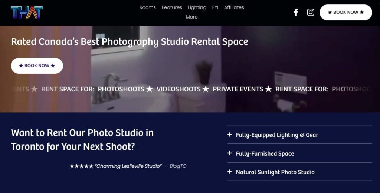The image size is (380, 193).
Task: Click plus icon beside Fully-Equipped Lighting & Gear
Action: click(x=229, y=134)
